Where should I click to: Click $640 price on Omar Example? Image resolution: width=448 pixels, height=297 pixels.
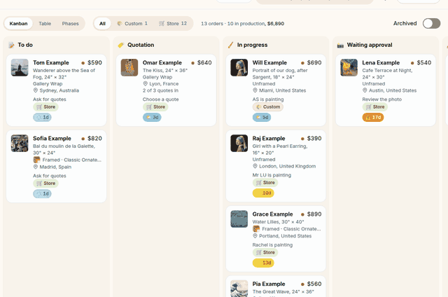pos(204,62)
